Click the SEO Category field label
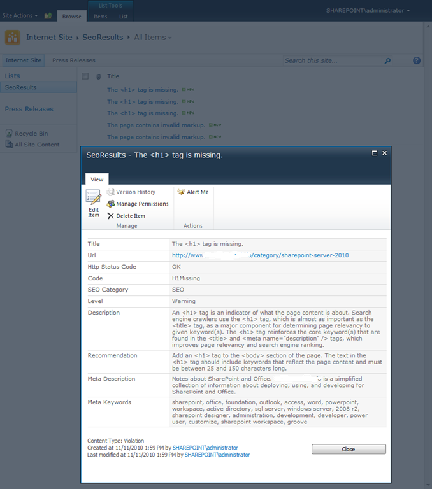Screen dimensions: 432x489 (x=108, y=290)
